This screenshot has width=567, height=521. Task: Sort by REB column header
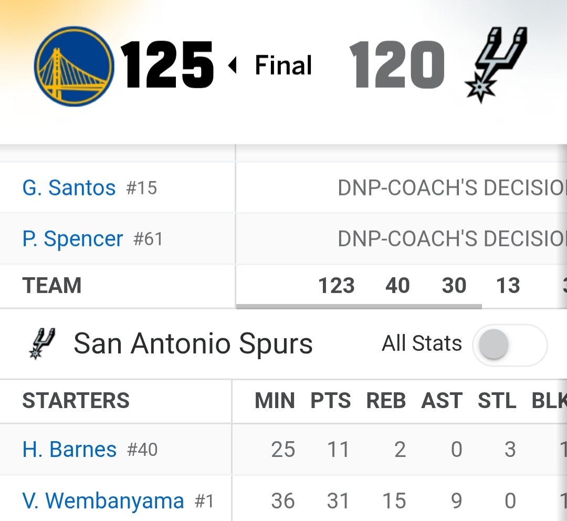pos(386,401)
